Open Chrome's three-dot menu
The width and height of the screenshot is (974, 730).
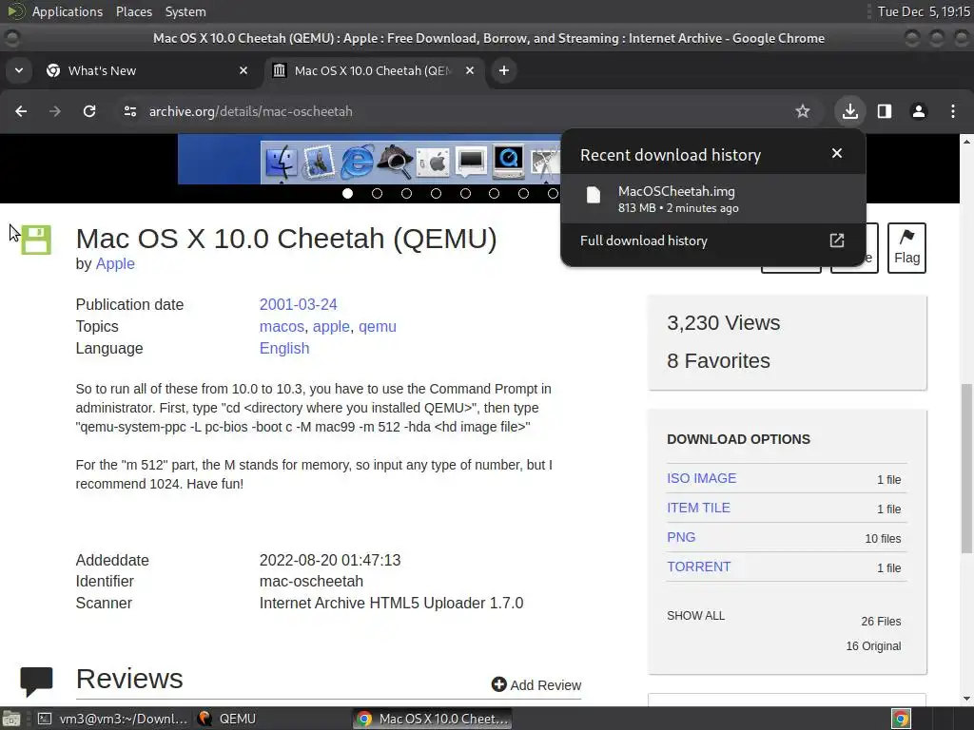pos(953,111)
